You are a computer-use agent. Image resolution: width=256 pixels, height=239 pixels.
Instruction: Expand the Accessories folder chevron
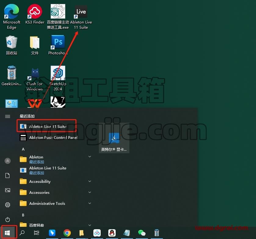point(90,192)
